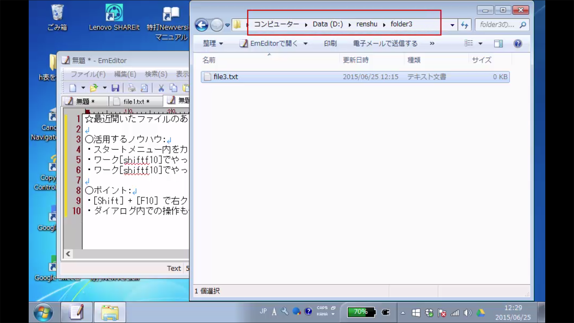Image resolution: width=574 pixels, height=323 pixels.
Task: Open Explorer Help question mark icon
Action: (x=517, y=44)
